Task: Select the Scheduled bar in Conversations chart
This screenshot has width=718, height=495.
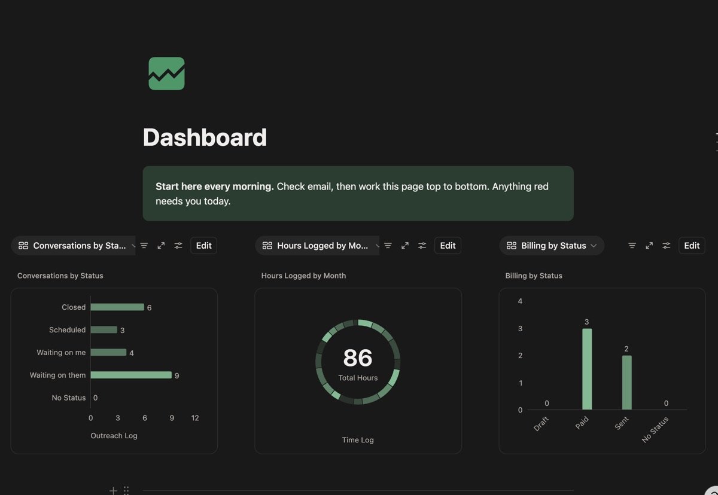Action: coord(104,330)
